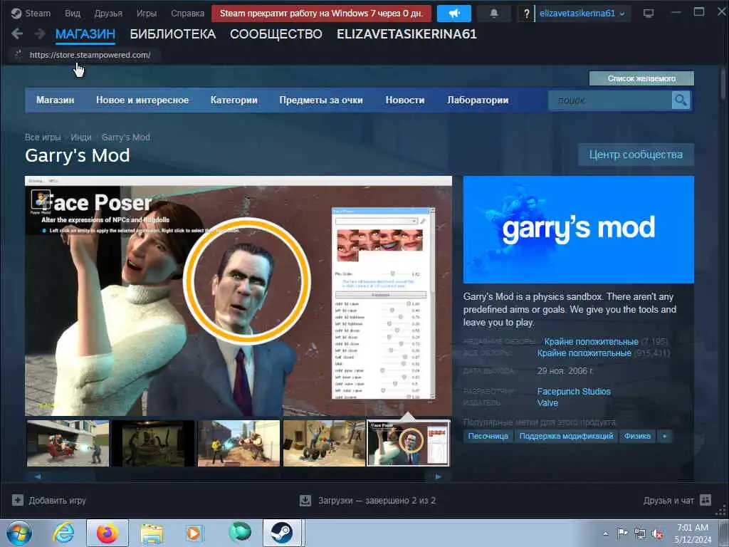Open the Магазин store nav item
Image resolution: width=729 pixels, height=547 pixels.
click(56, 100)
